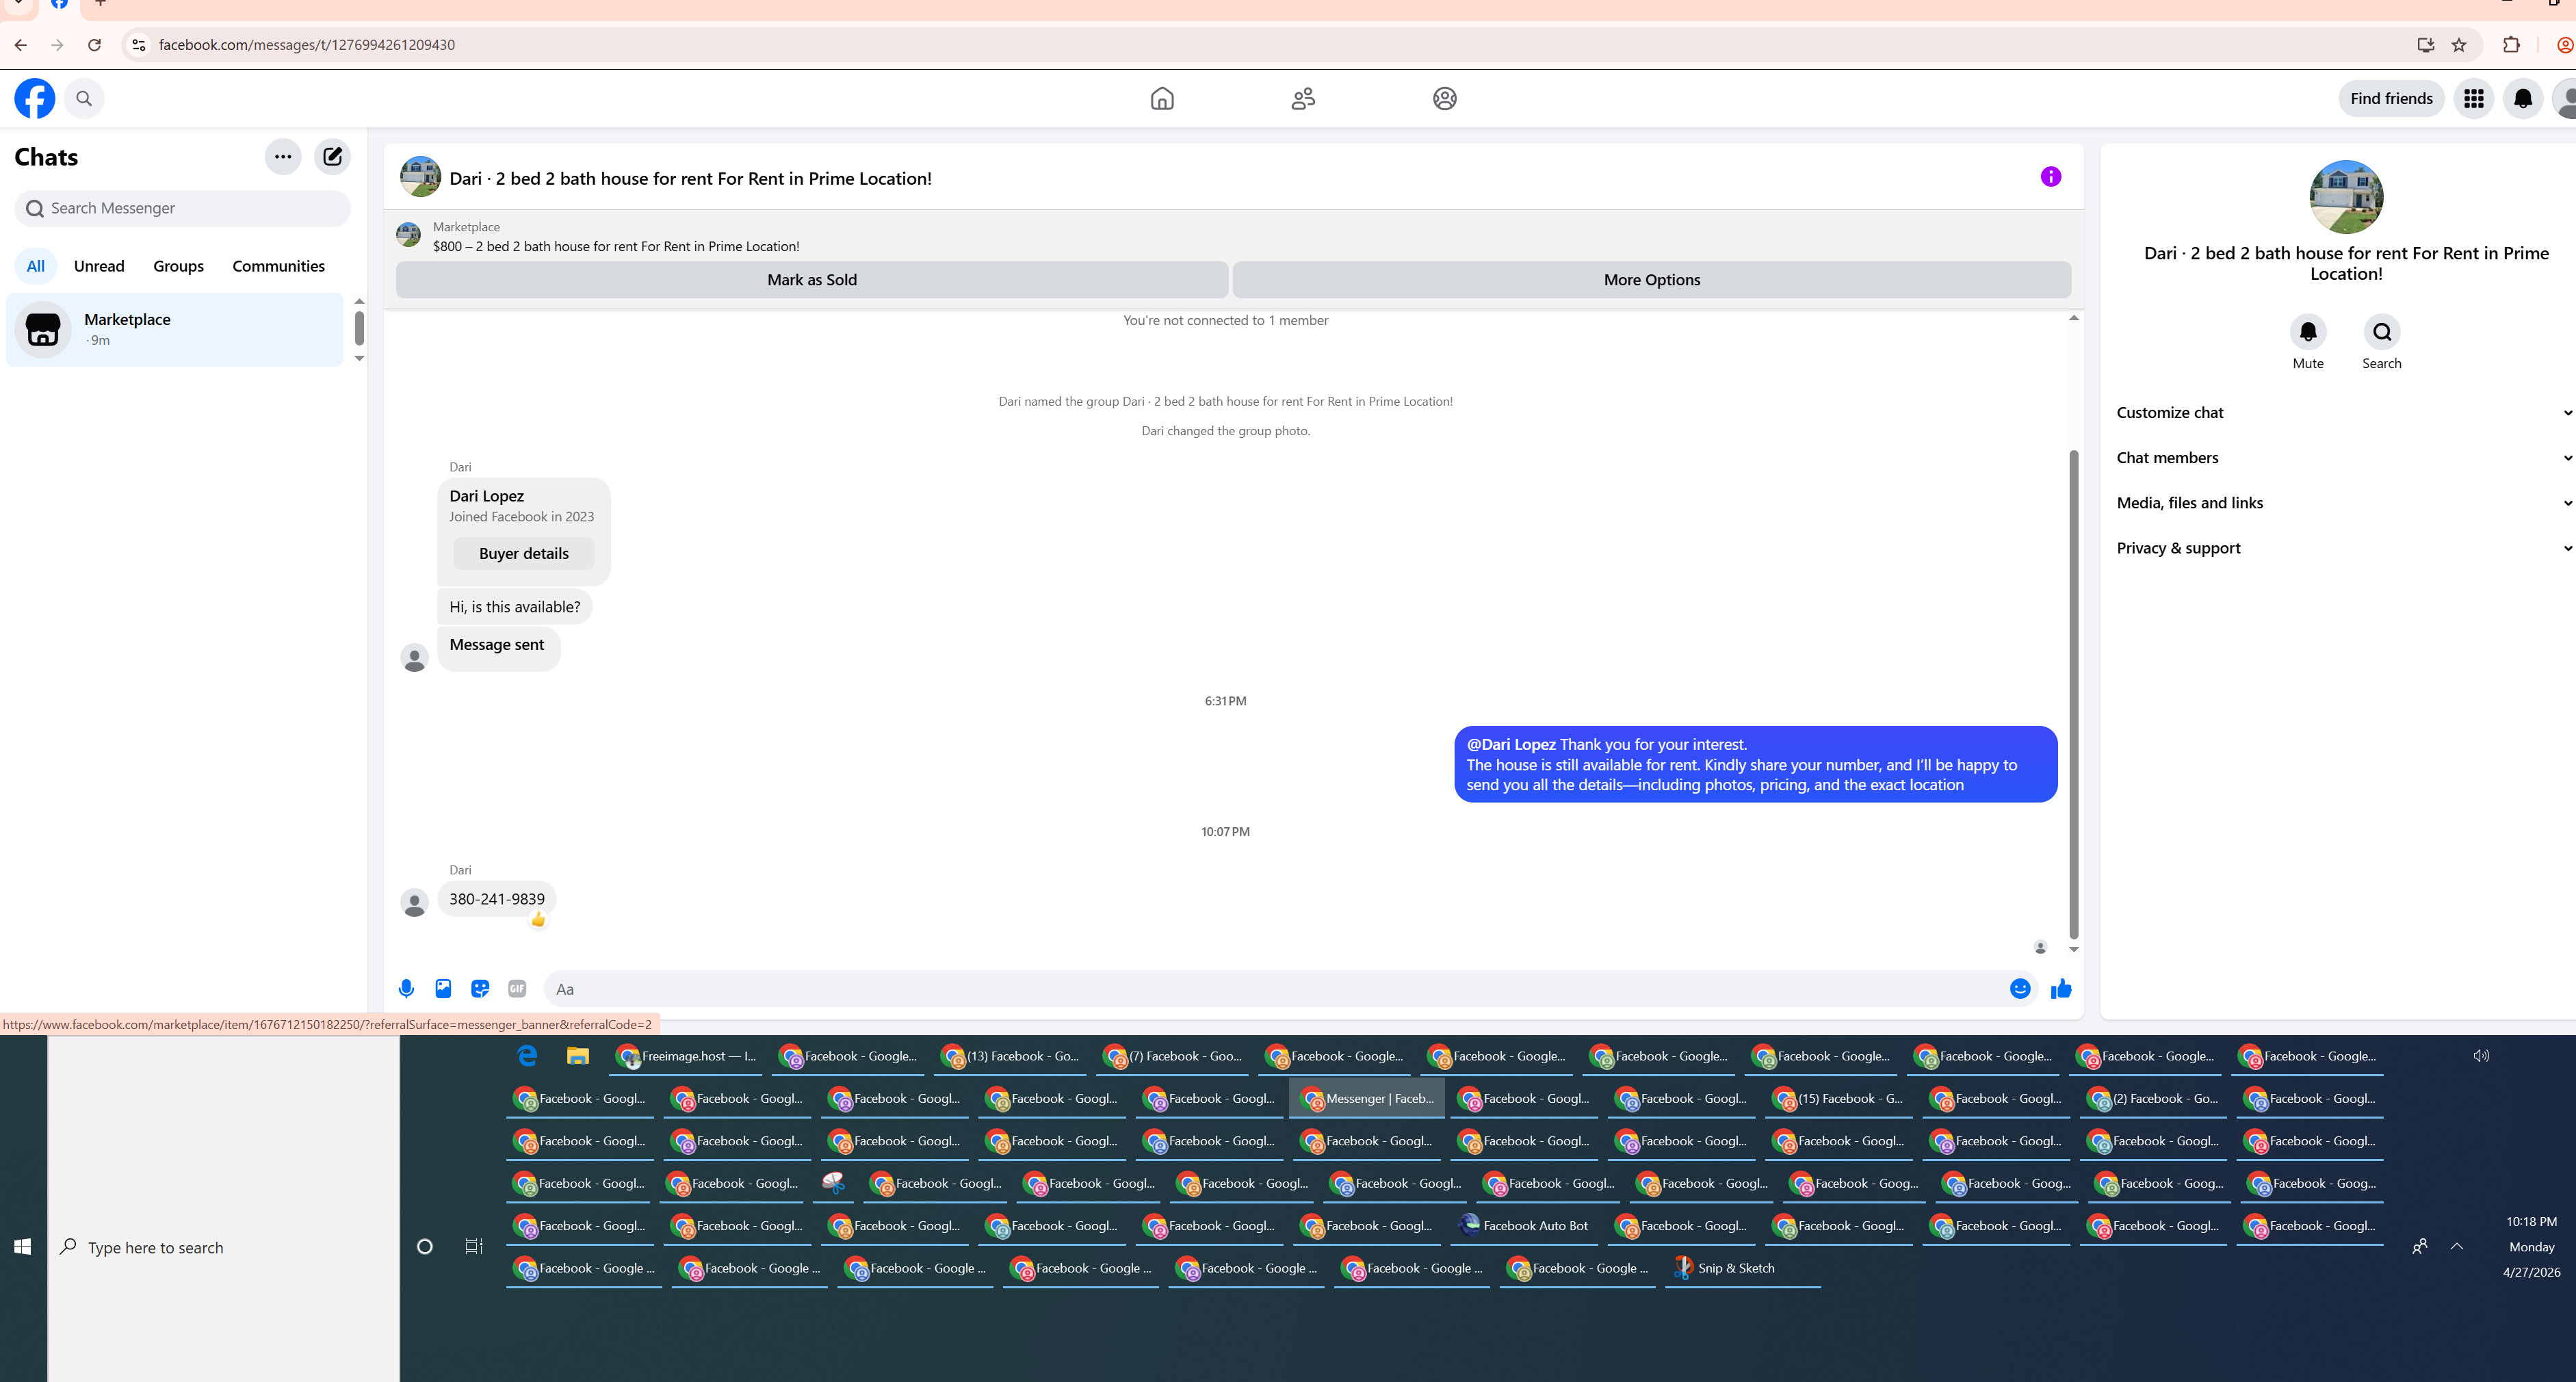The height and width of the screenshot is (1382, 2576).
Task: Click the Facebook logo
Action: point(35,98)
